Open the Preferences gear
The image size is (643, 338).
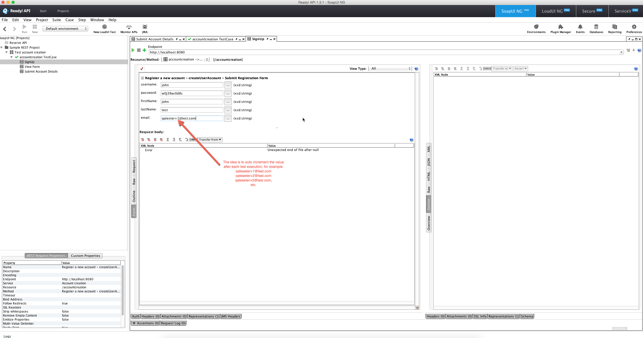(x=634, y=27)
